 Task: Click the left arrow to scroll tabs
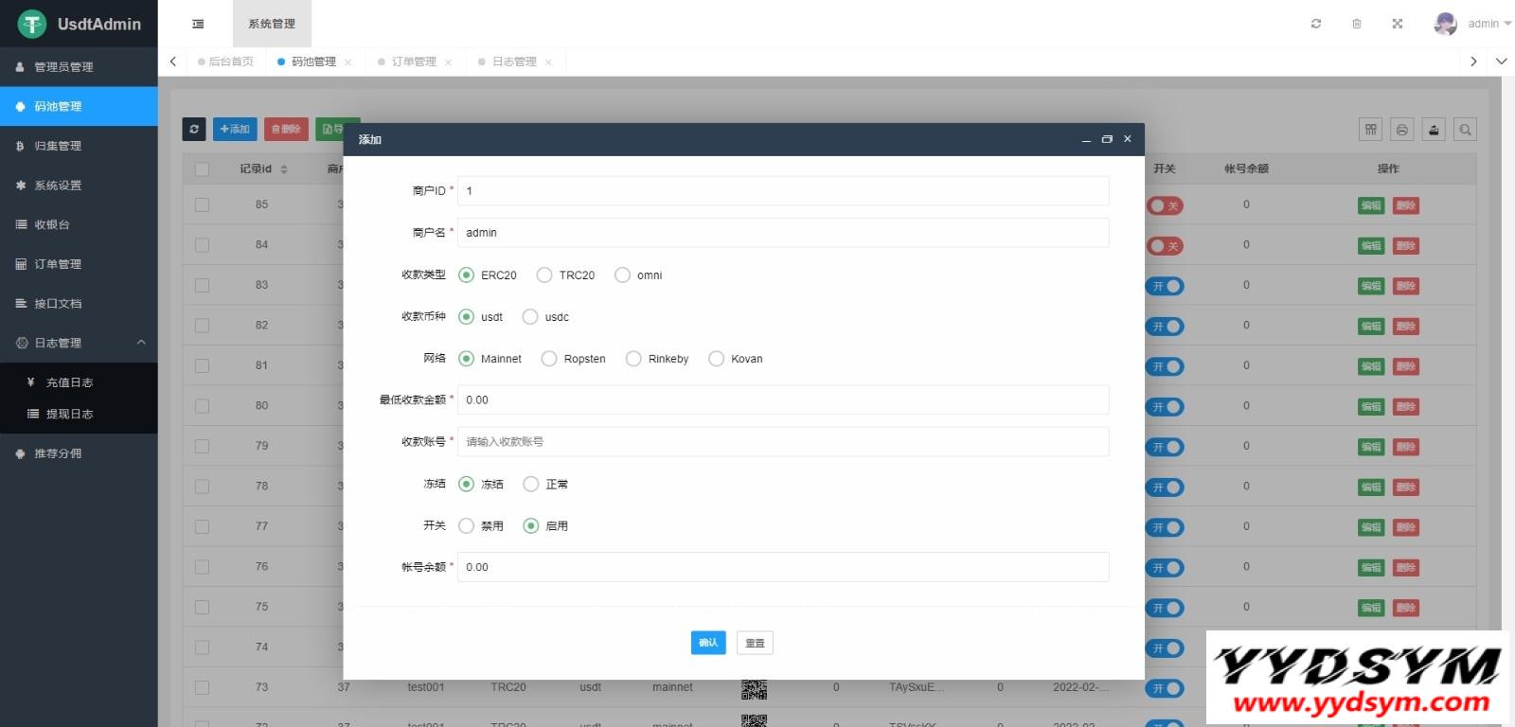[173, 62]
